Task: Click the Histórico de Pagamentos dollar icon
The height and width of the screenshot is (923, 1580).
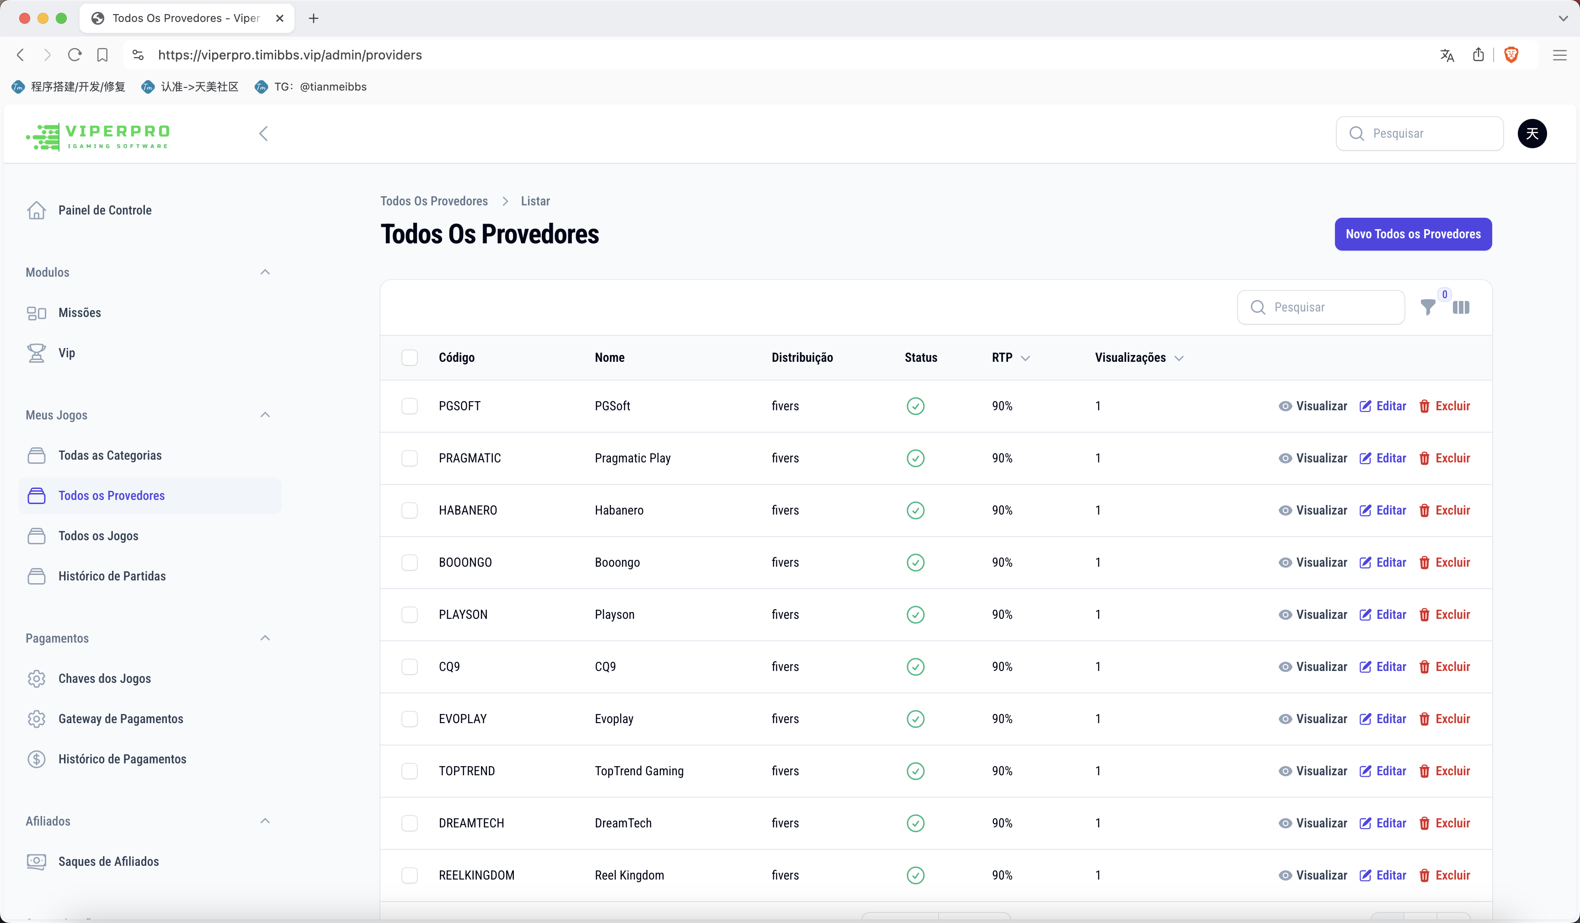Action: 37,759
